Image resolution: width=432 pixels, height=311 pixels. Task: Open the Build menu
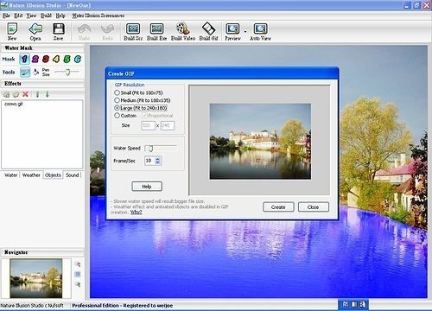[x=46, y=16]
